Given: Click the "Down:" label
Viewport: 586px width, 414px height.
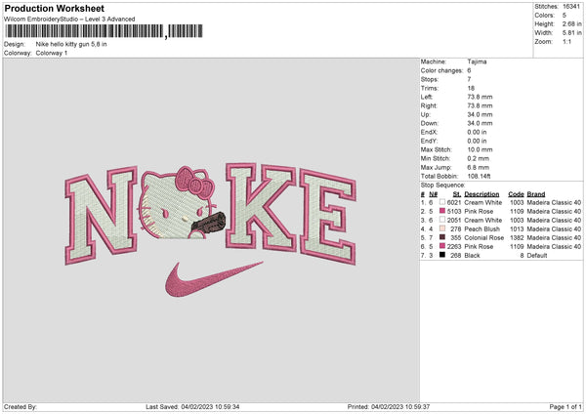Looking at the screenshot, I should [429, 123].
